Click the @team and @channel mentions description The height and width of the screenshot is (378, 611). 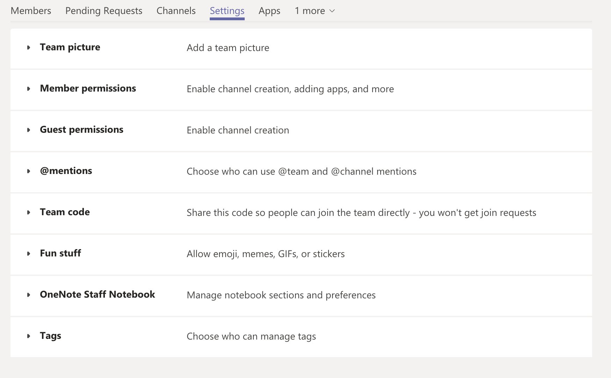coord(301,172)
